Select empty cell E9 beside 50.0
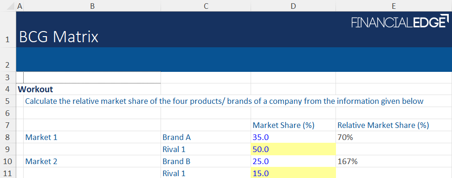The image size is (452, 178). click(x=394, y=149)
